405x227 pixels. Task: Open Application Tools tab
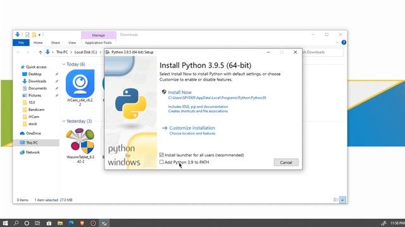pos(99,43)
